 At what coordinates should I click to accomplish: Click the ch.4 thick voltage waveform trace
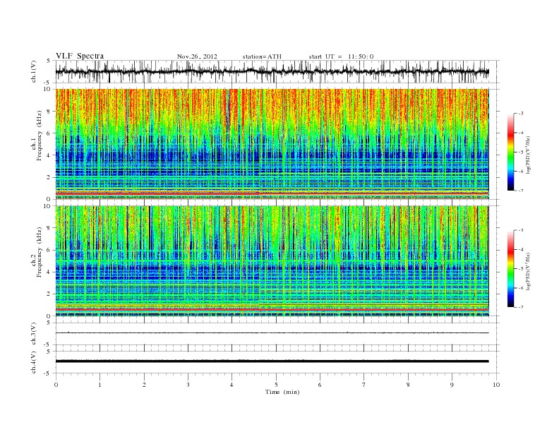coord(272,361)
